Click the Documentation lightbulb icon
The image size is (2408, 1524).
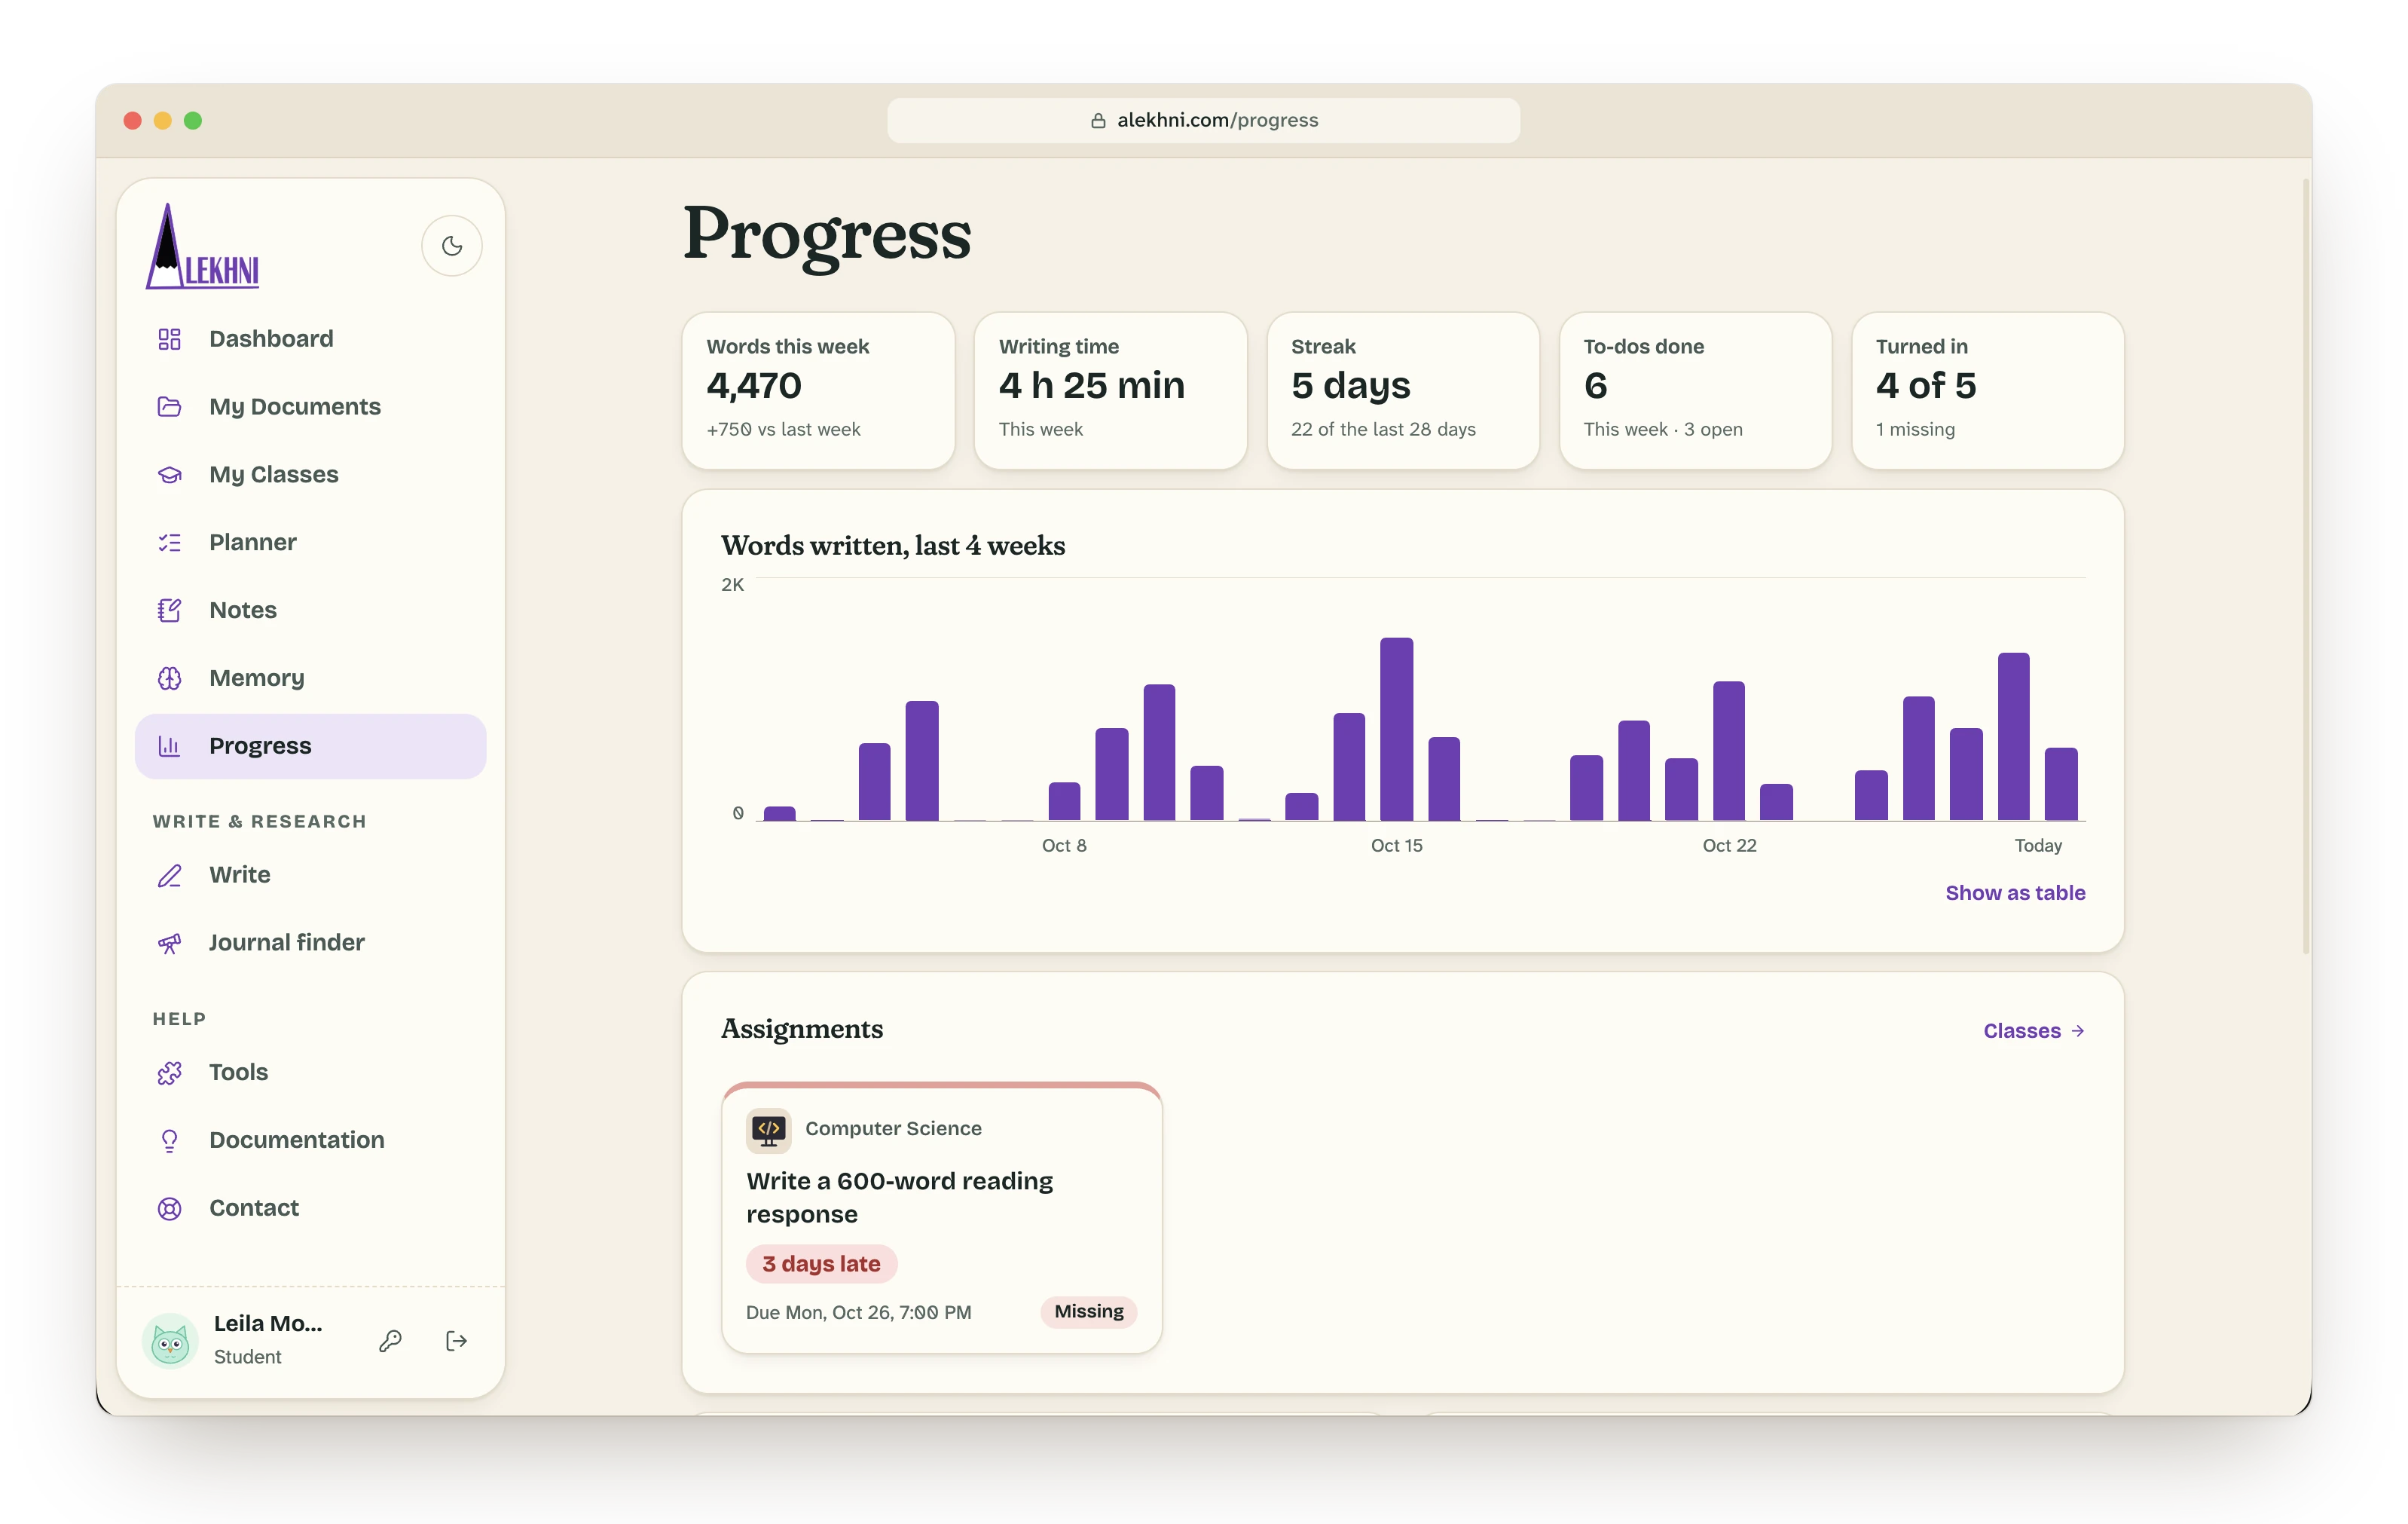coord(169,1141)
